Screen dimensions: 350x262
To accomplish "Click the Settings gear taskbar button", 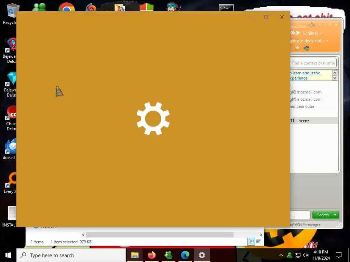I will [x=202, y=255].
